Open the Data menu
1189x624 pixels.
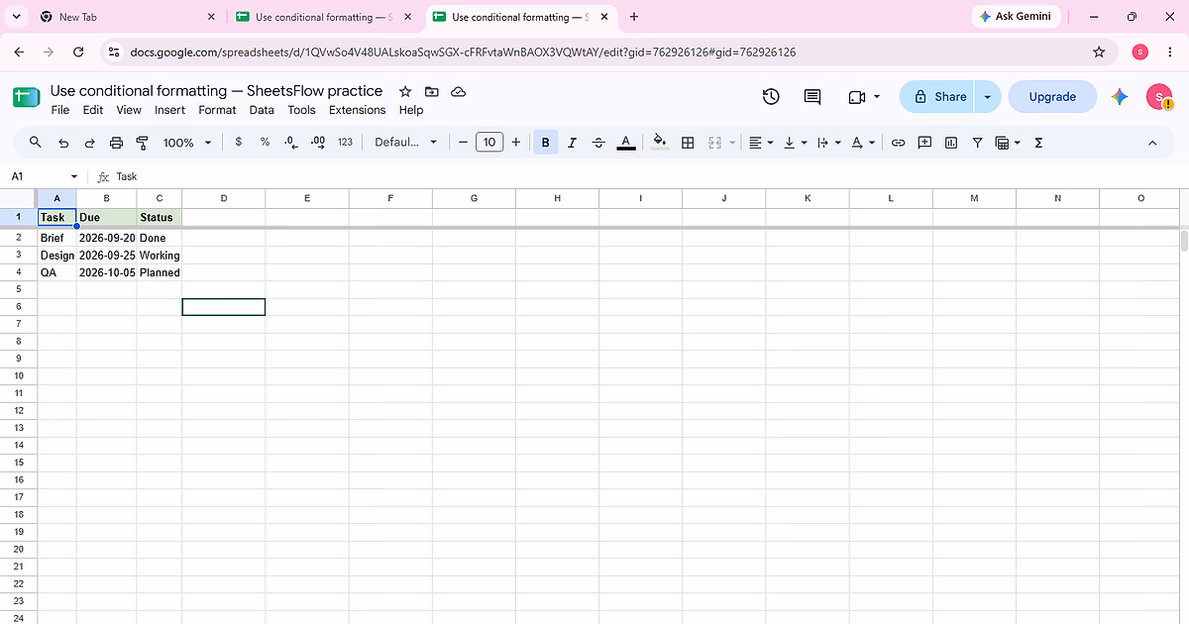pos(262,110)
